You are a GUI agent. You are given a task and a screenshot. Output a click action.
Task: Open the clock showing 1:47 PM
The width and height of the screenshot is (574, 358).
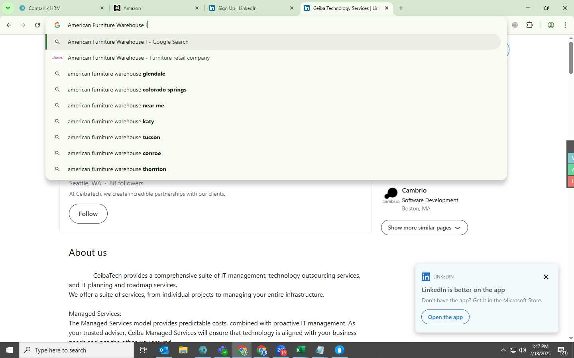(540, 350)
